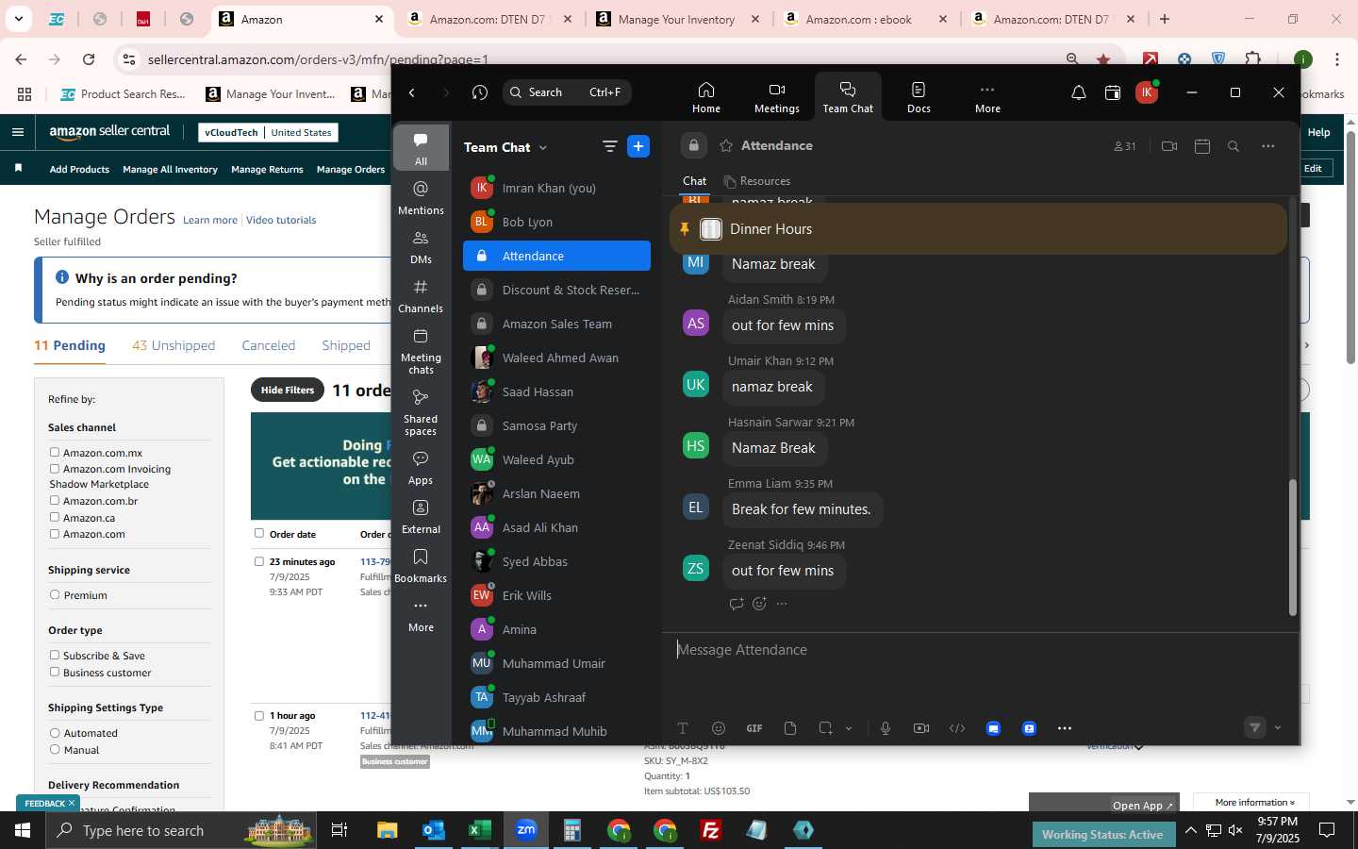The image size is (1358, 849).
Task: Search within Attendance chat
Action: (x=1234, y=146)
